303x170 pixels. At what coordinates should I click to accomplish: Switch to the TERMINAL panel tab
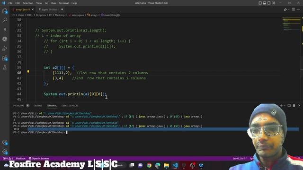52,106
